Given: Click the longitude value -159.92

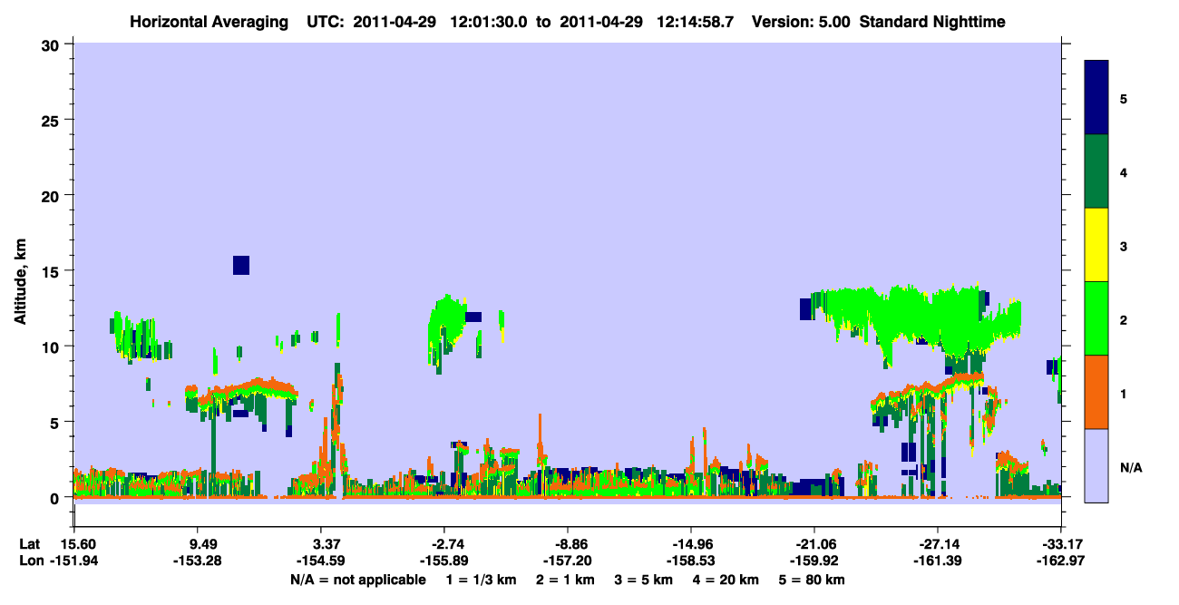Looking at the screenshot, I should (x=814, y=561).
